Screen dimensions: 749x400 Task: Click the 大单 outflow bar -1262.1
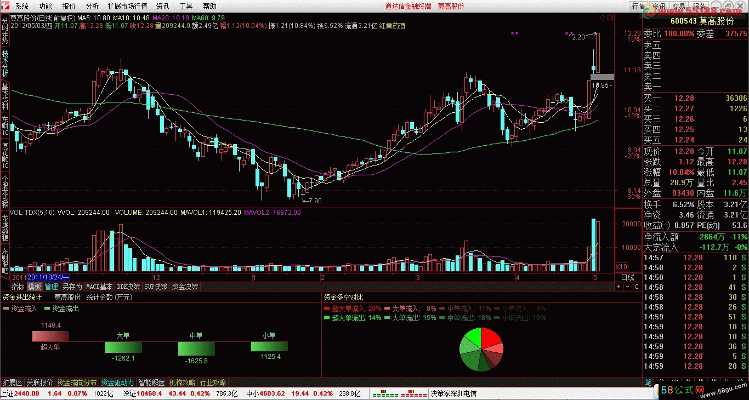pos(124,347)
